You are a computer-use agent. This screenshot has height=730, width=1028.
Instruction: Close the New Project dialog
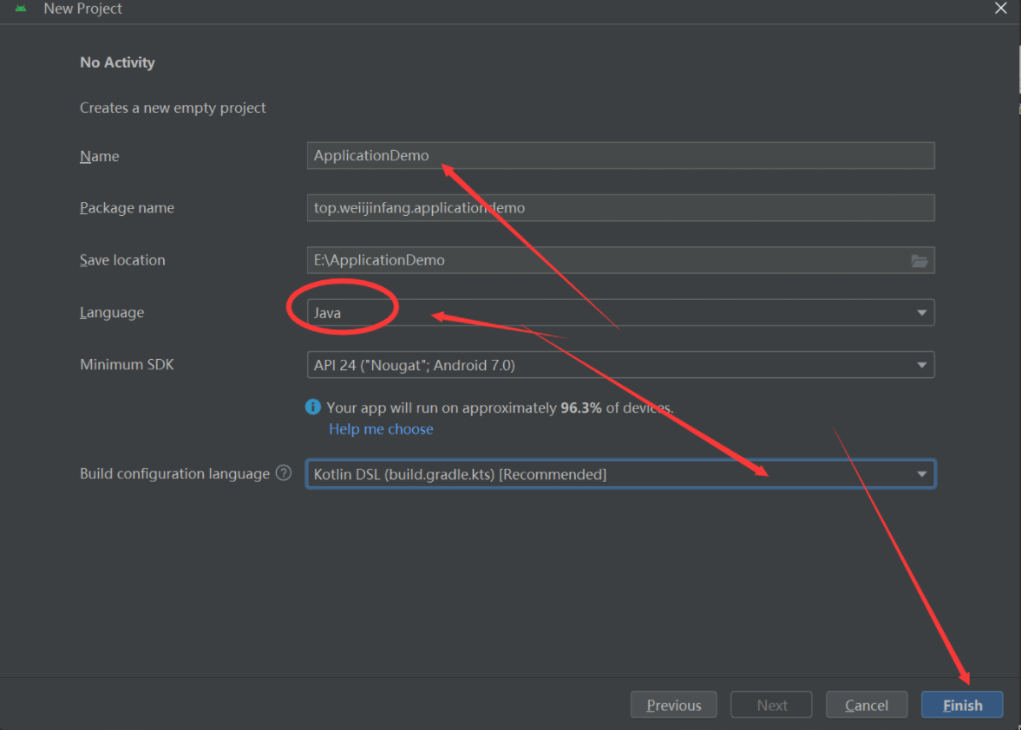pyautogui.click(x=1000, y=9)
